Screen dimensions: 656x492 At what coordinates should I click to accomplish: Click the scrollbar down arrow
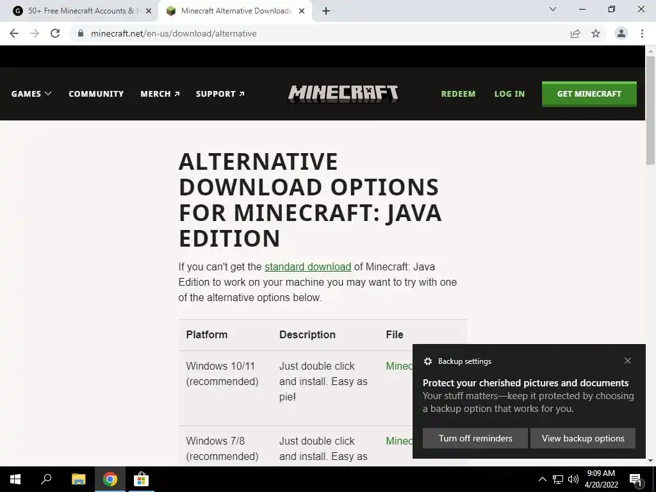click(x=650, y=461)
